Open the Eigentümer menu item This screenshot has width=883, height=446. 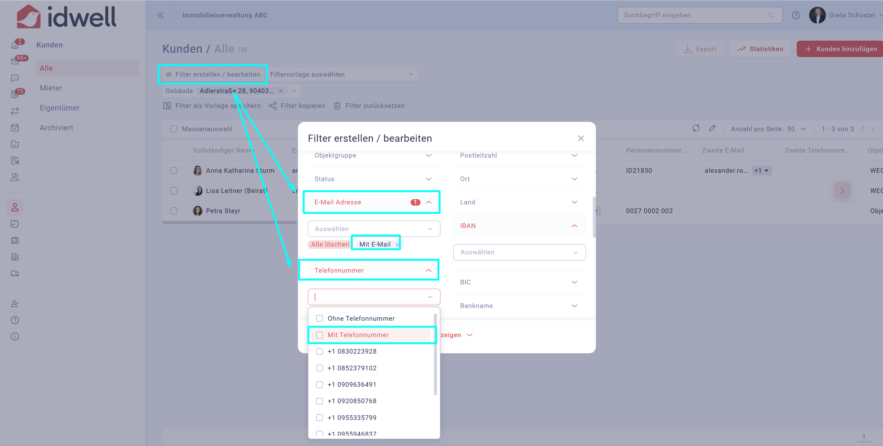(60, 108)
